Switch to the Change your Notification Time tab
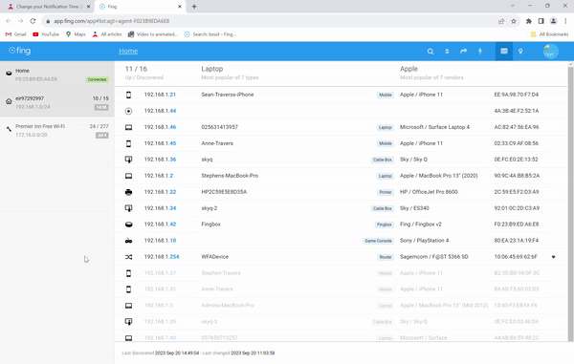This screenshot has width=574, height=364. pyautogui.click(x=49, y=7)
